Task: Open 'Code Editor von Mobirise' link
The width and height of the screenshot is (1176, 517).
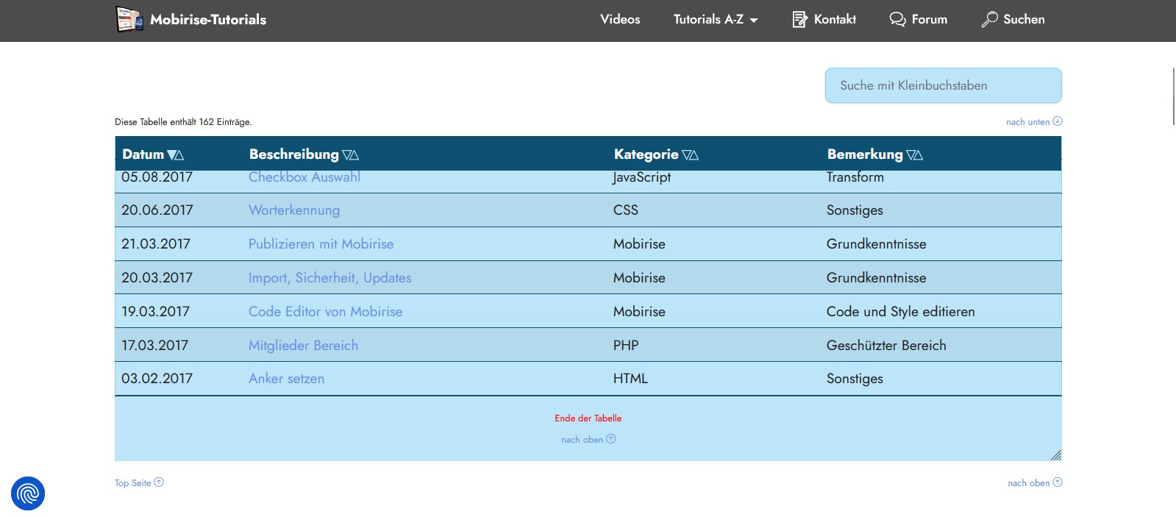Action: tap(325, 312)
